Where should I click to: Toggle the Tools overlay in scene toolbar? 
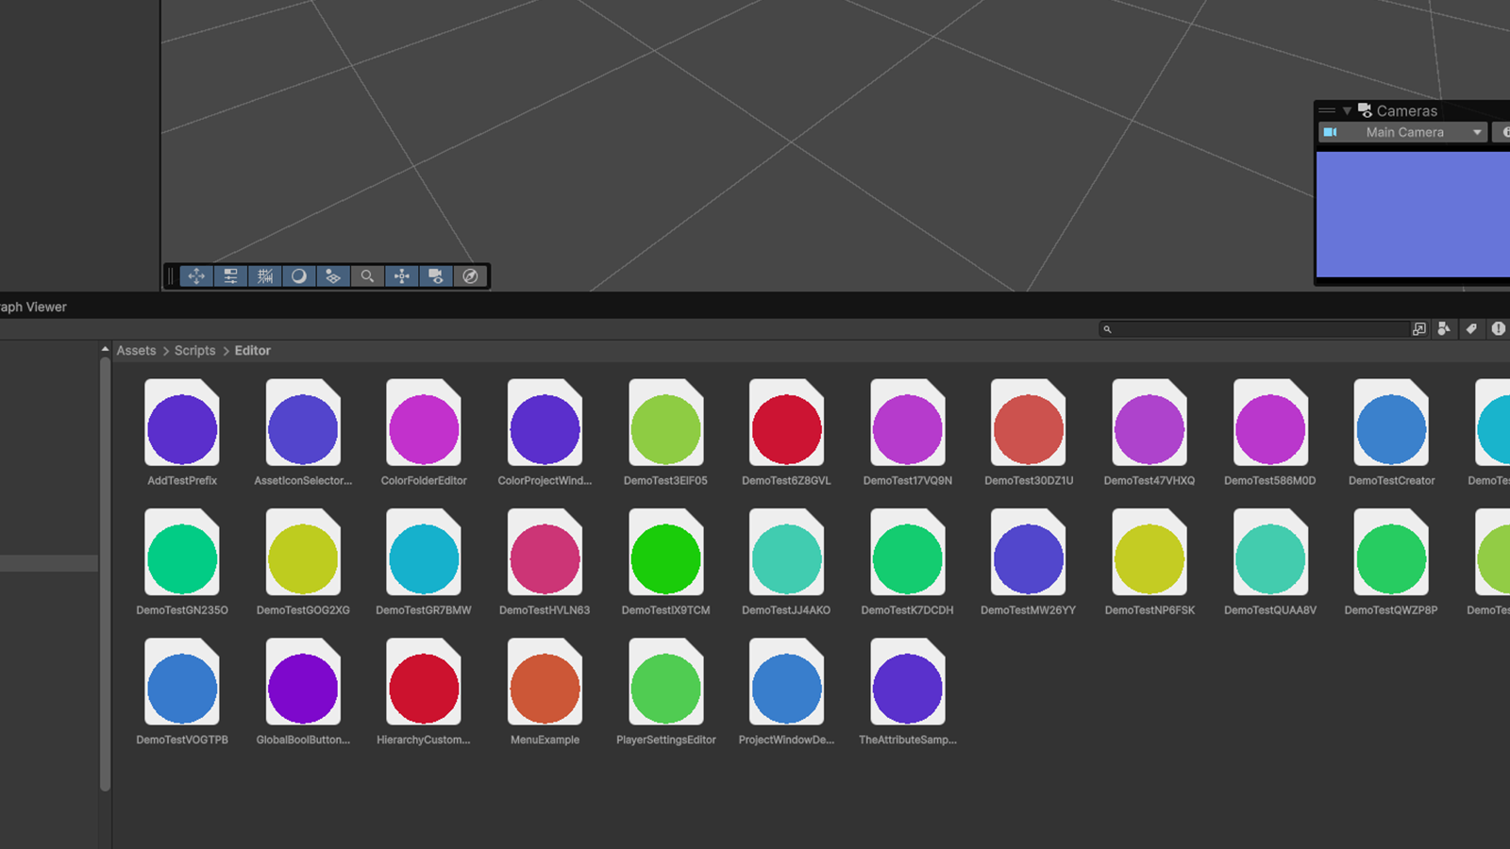pyautogui.click(x=196, y=276)
